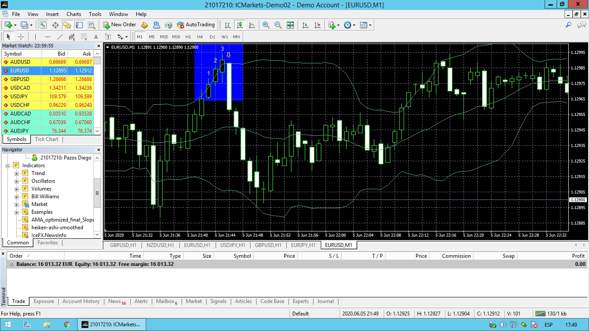This screenshot has width=589, height=331.
Task: Close the Market Watch panel
Action: [98, 45]
